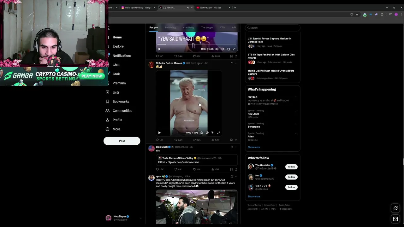The width and height of the screenshot is (404, 227).
Task: Click the Post button
Action: pos(122,141)
